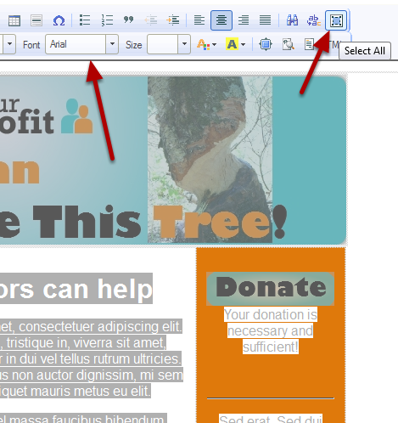
Task: Click the Insert Table icon
Action: (x=14, y=20)
